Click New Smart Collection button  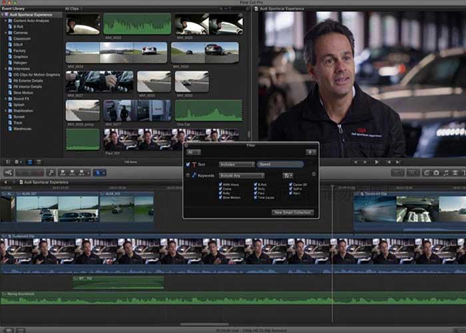pos(293,212)
